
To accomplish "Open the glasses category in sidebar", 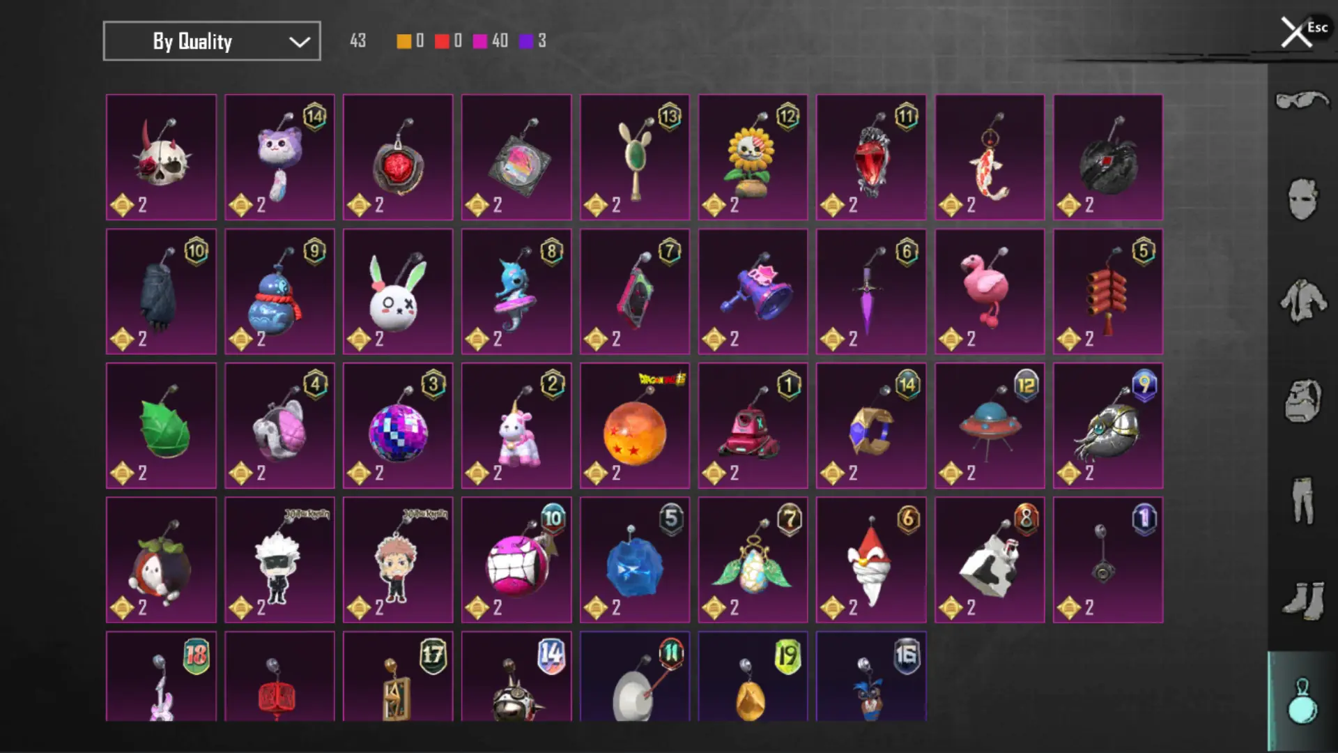I will tap(1302, 101).
